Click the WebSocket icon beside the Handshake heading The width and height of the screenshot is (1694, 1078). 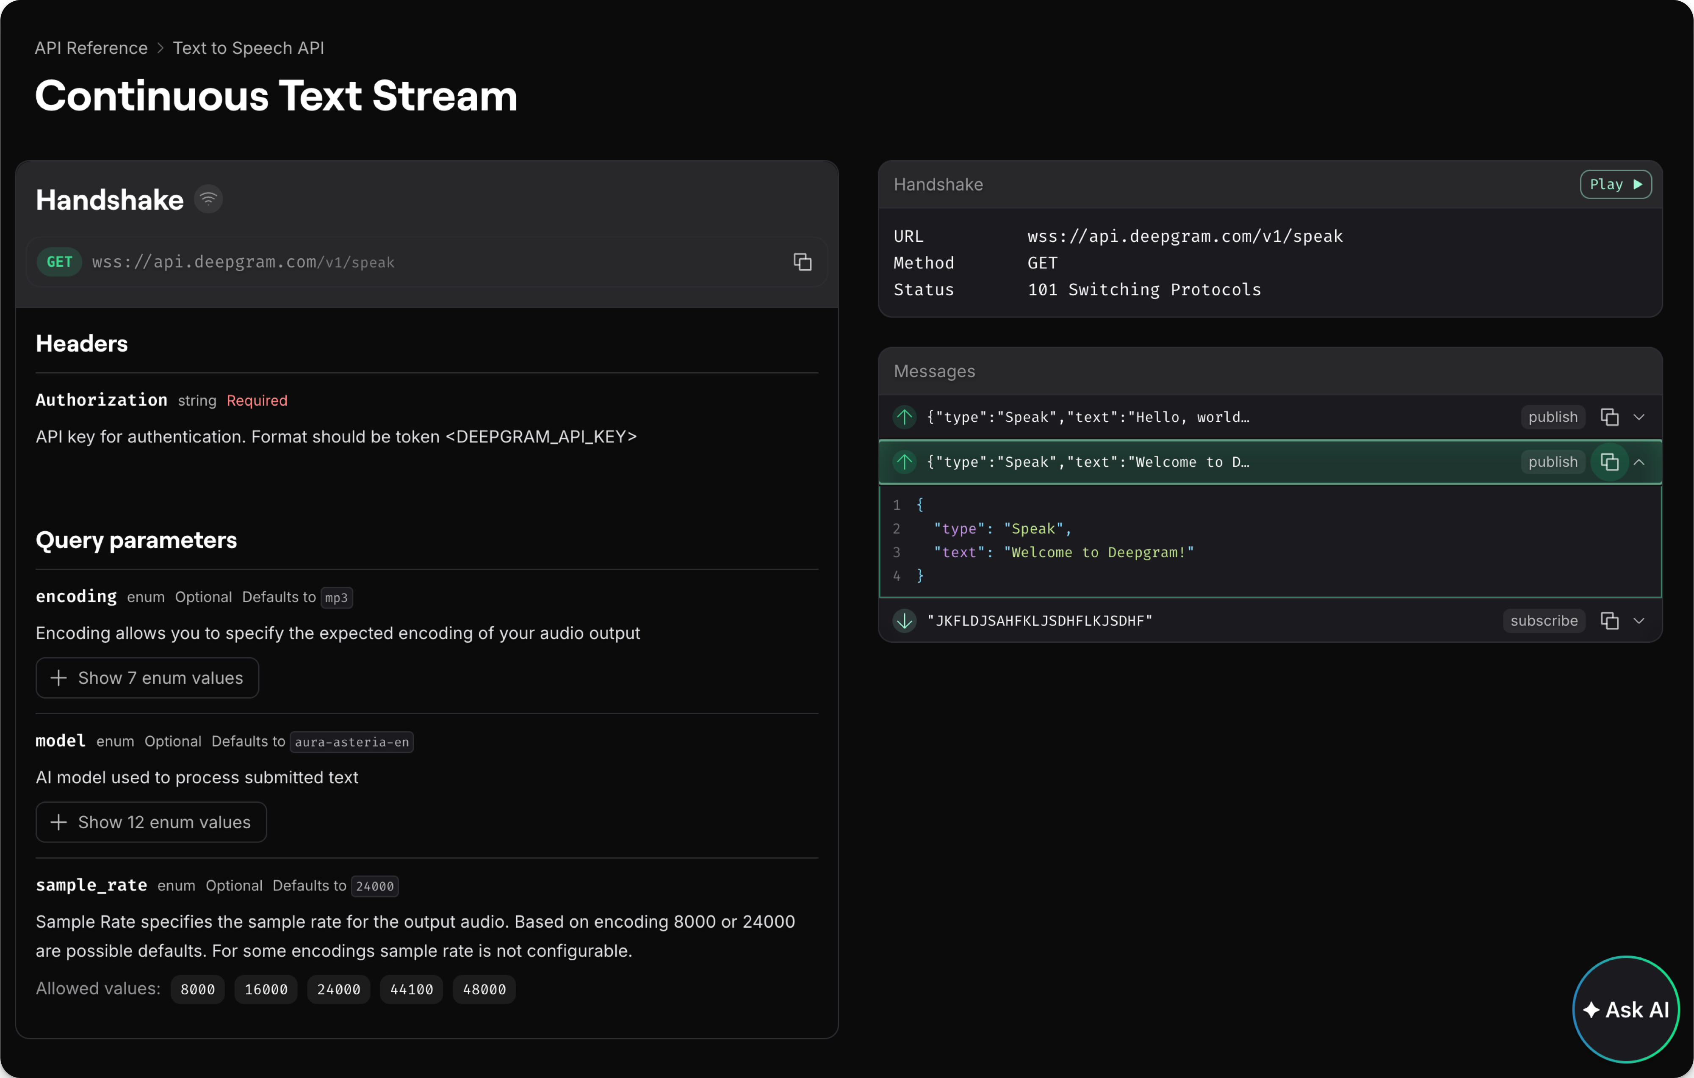point(208,198)
